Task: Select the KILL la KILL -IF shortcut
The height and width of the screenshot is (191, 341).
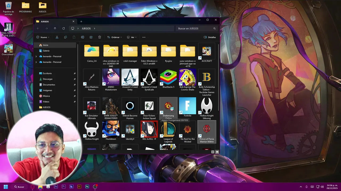Action: tap(149, 131)
